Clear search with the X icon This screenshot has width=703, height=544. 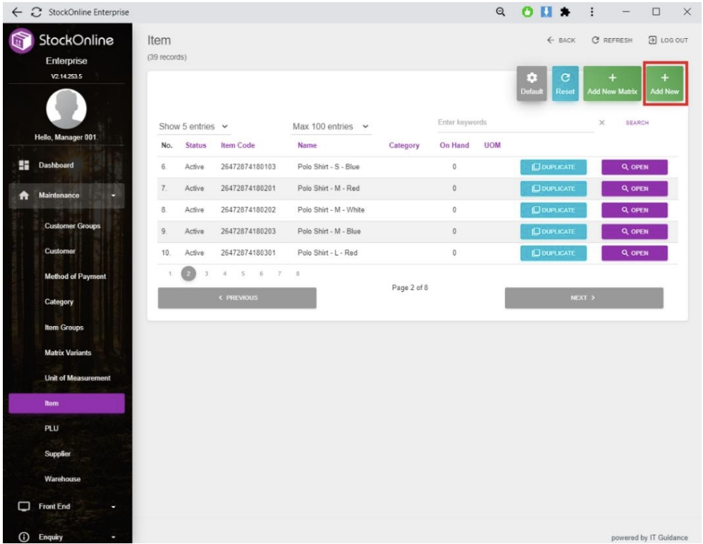[601, 123]
